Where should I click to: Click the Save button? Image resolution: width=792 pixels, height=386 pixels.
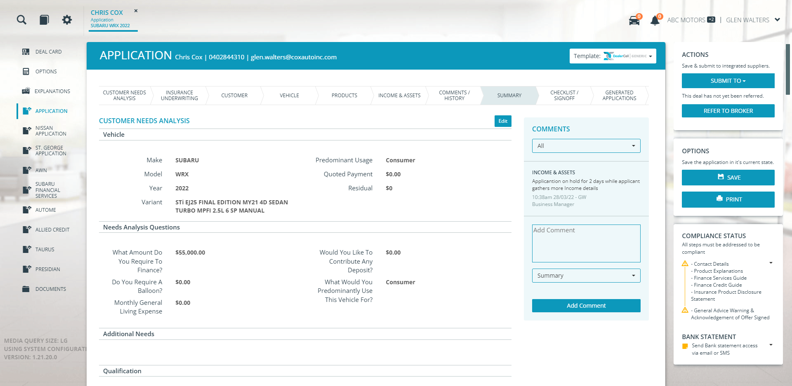click(728, 178)
